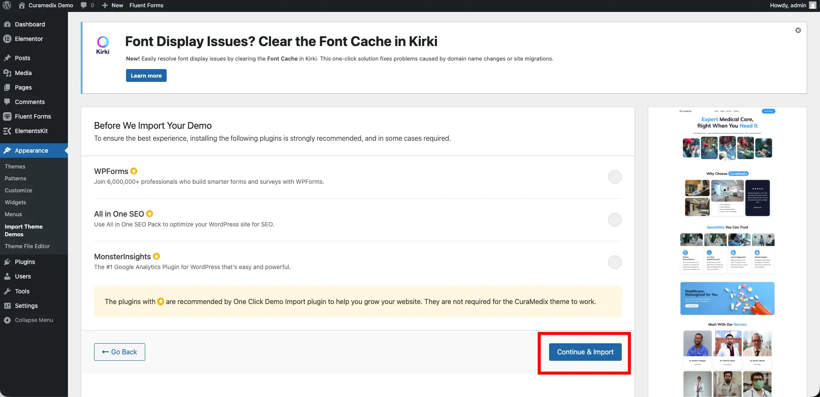Click the admin user avatar
Image resolution: width=820 pixels, height=397 pixels.
[812, 6]
